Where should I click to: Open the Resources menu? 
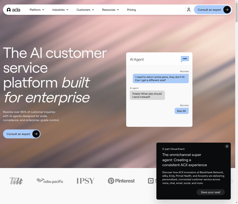point(110,10)
